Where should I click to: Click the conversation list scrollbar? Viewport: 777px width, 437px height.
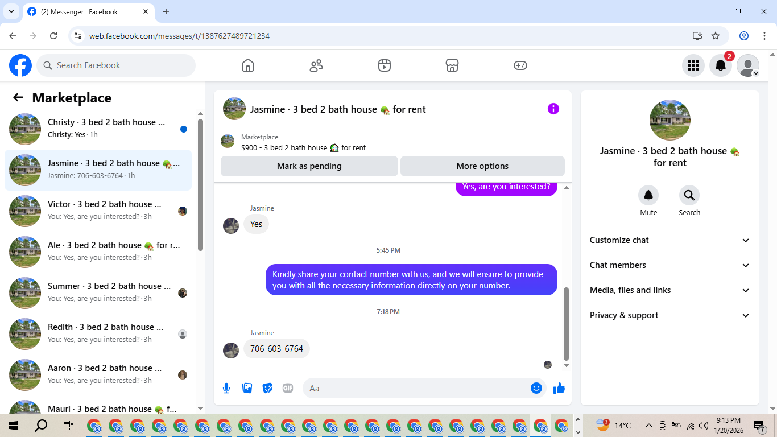(x=200, y=185)
